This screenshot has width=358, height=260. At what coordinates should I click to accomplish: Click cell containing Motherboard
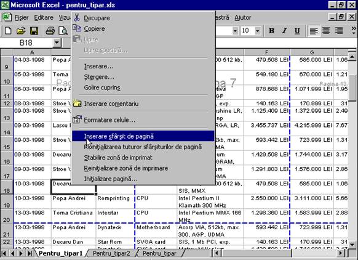point(156,230)
